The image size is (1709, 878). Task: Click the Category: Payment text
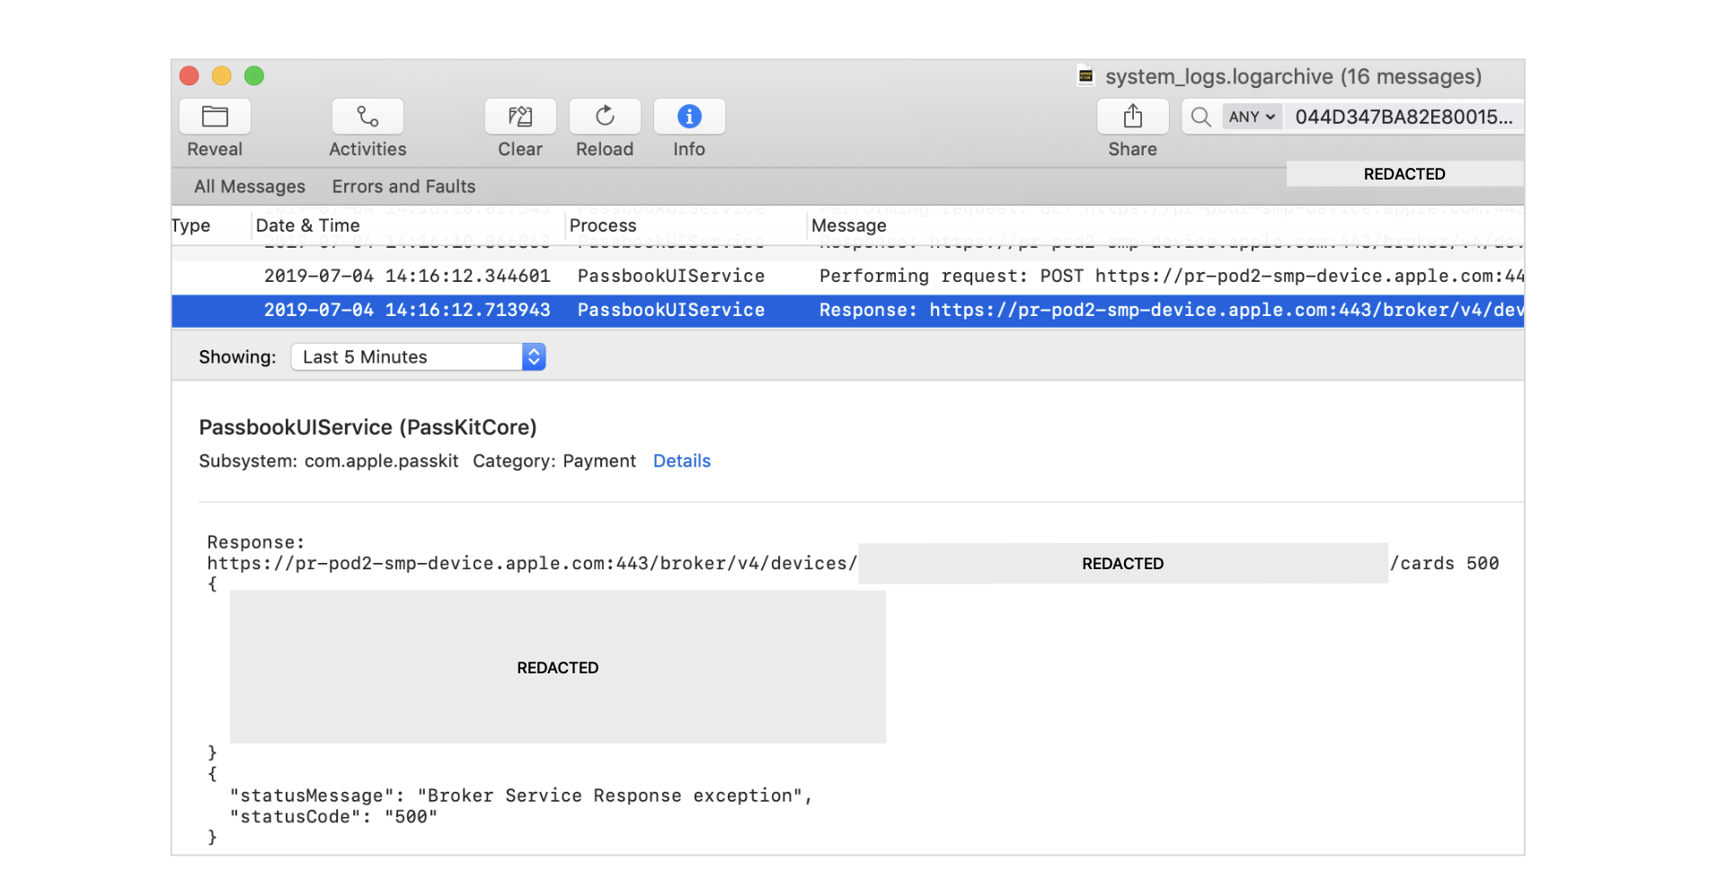point(554,461)
